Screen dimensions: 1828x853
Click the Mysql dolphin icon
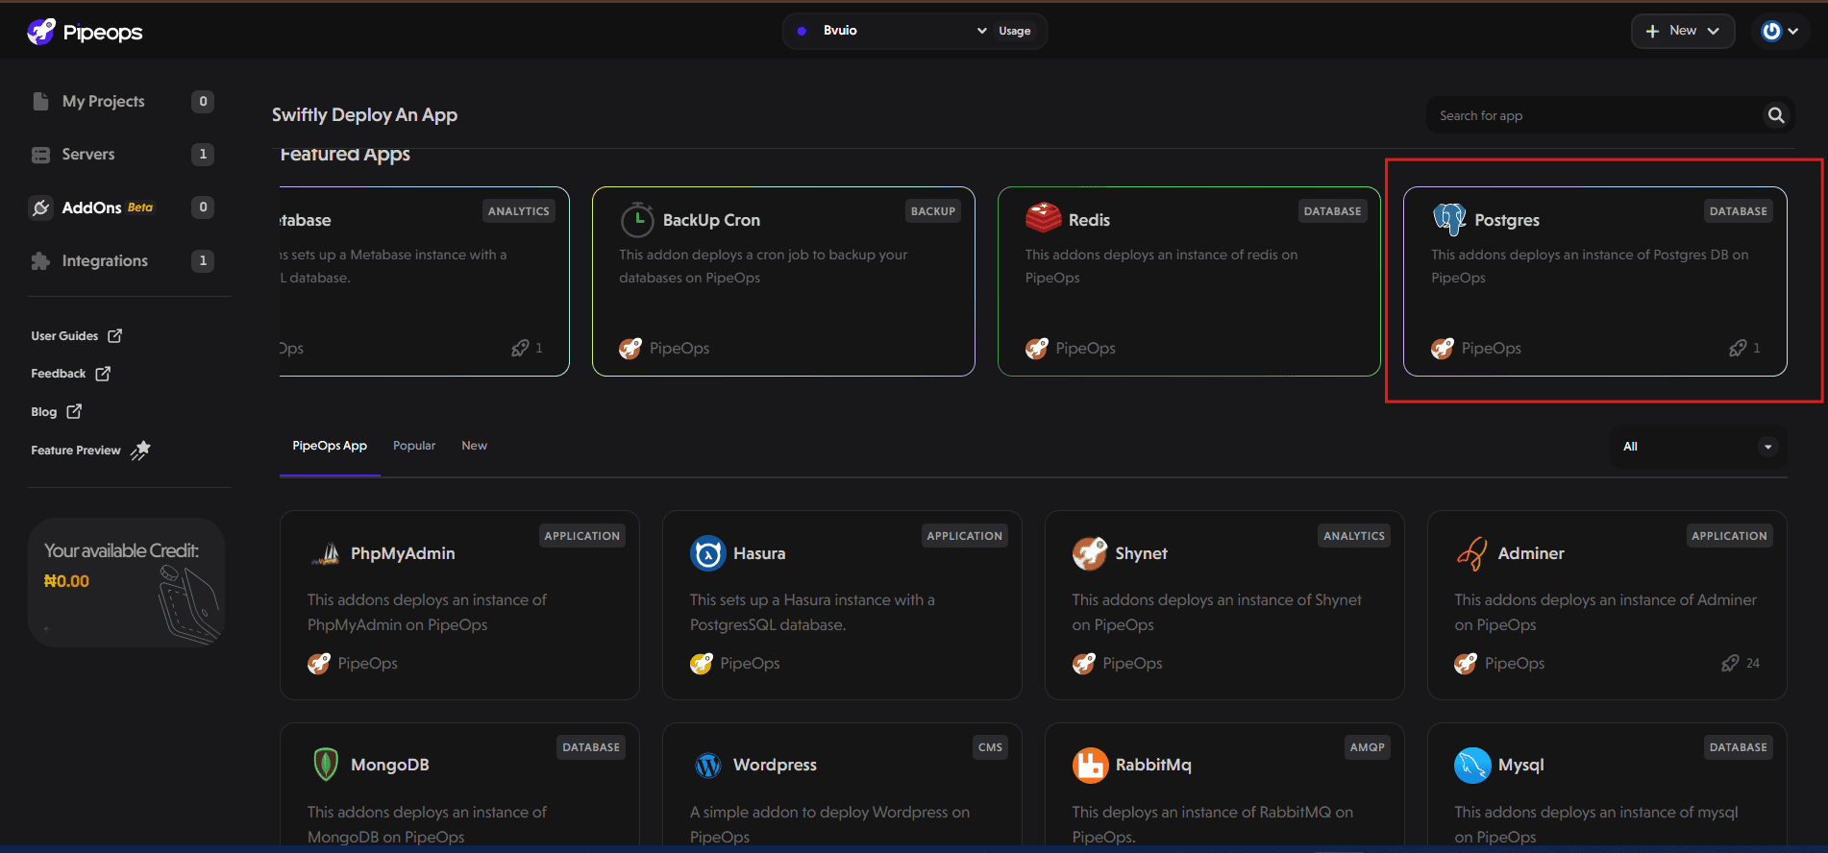coord(1472,766)
